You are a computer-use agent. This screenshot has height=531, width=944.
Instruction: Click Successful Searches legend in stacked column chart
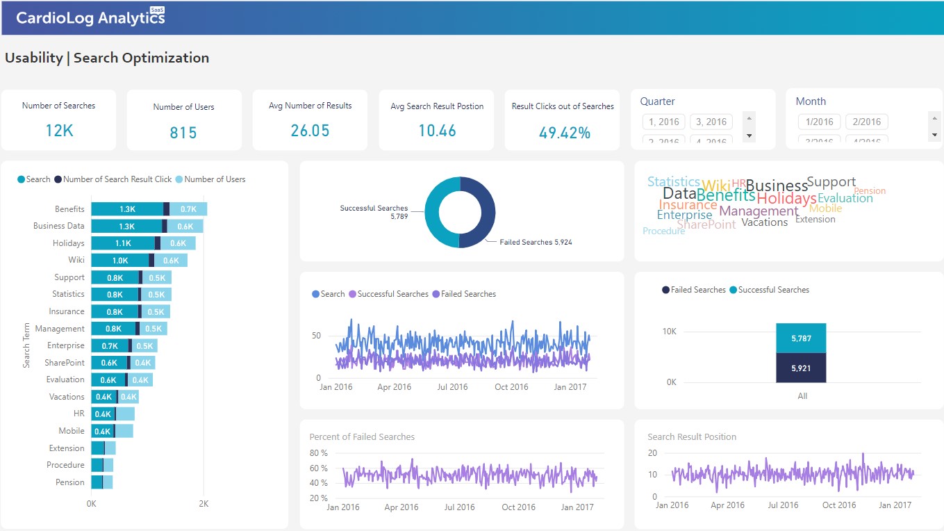point(770,290)
